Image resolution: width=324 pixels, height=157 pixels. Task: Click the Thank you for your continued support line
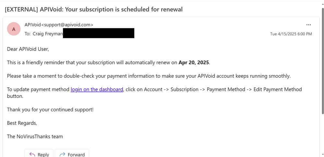[x=50, y=110]
